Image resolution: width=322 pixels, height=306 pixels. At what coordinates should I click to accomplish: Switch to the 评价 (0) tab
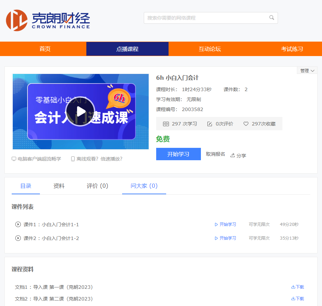pyautogui.click(x=97, y=186)
